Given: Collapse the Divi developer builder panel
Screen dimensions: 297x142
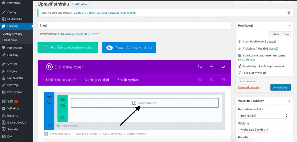Looking at the screenshot, I should pyautogui.click(x=223, y=67).
